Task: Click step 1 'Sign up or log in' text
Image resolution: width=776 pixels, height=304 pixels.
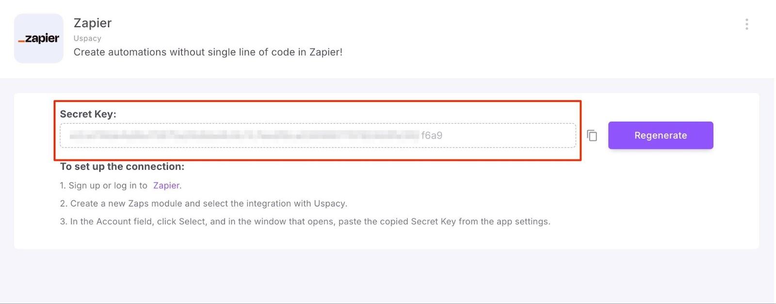Action: [108, 185]
